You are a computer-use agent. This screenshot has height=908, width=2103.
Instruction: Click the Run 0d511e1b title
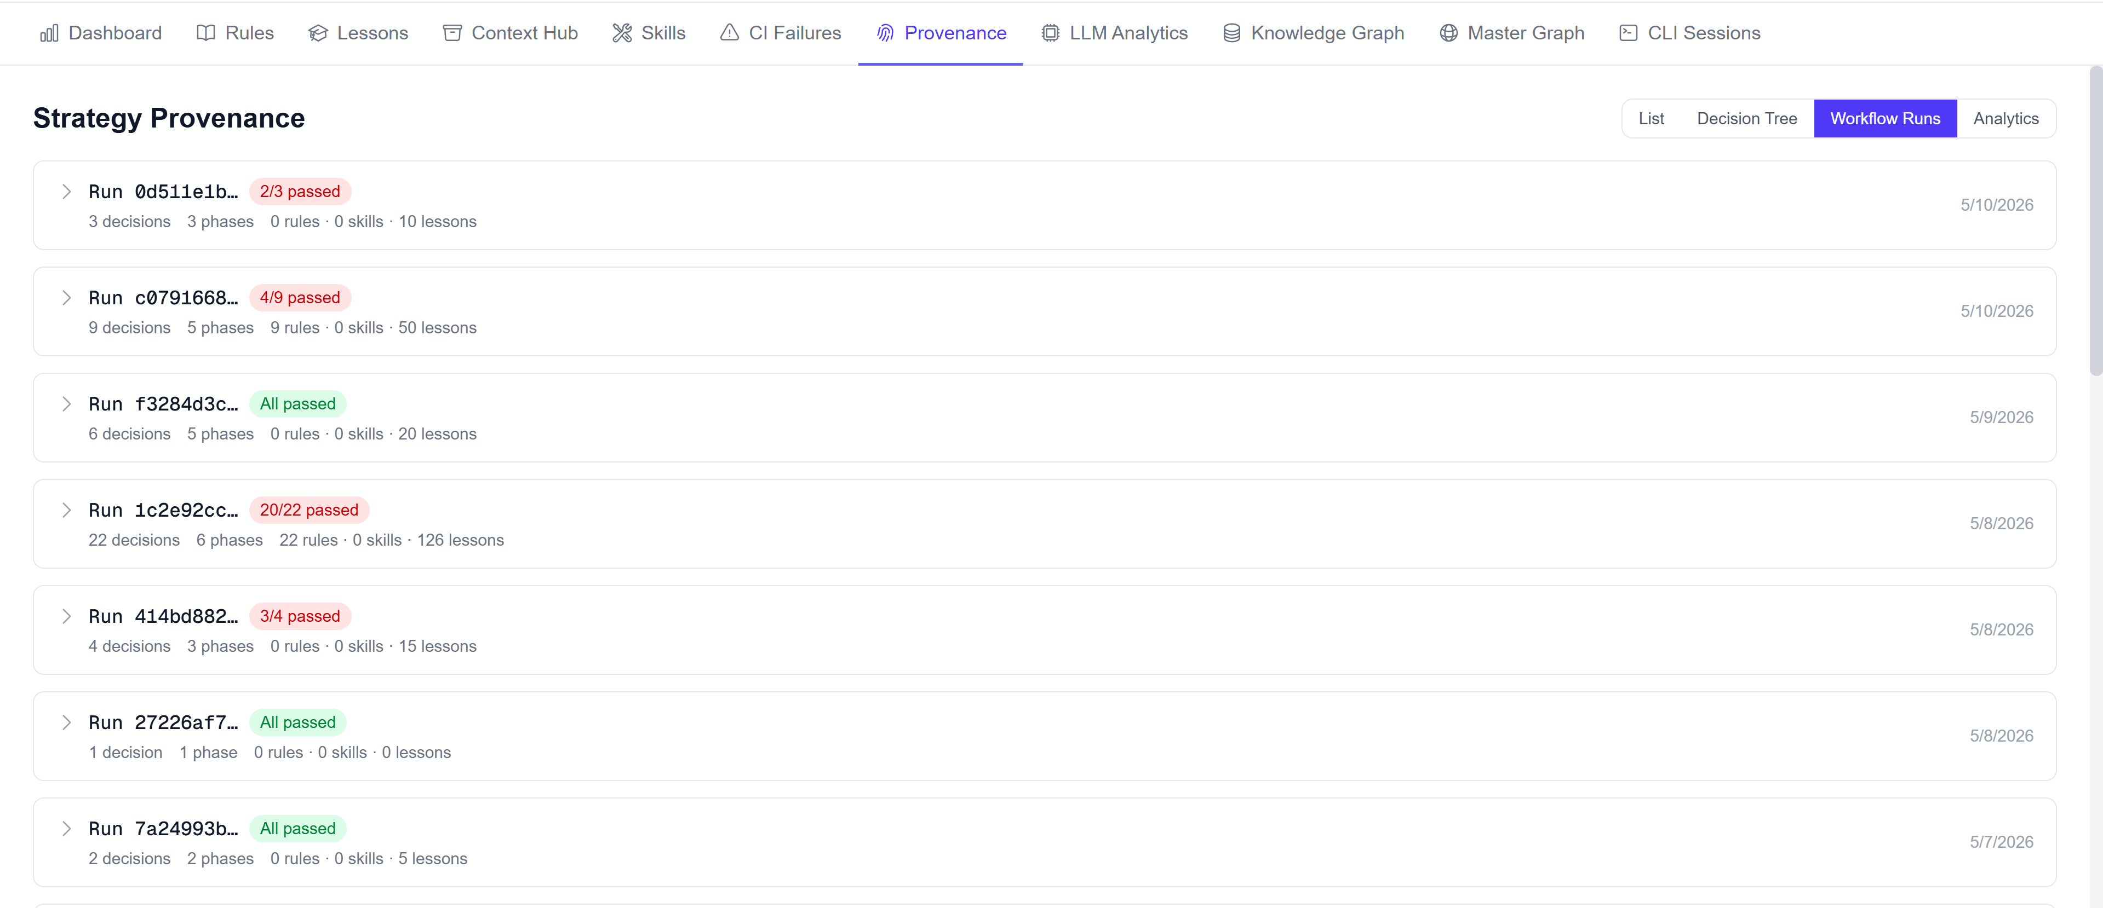(x=163, y=192)
